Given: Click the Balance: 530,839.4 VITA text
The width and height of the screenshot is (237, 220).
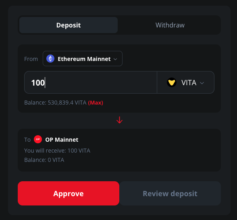Looking at the screenshot, I should point(55,103).
